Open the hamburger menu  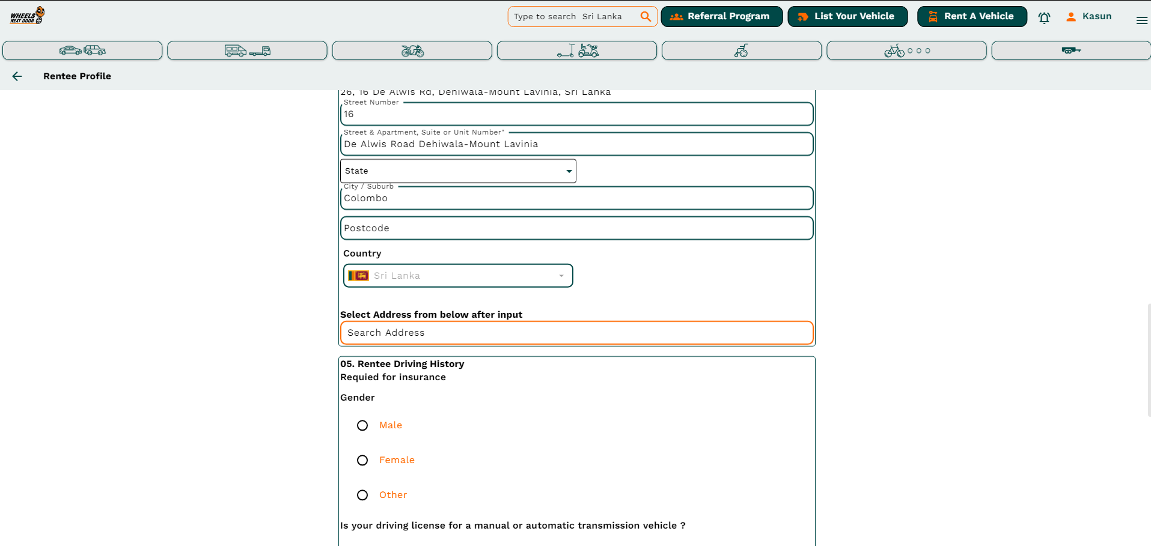(x=1141, y=20)
